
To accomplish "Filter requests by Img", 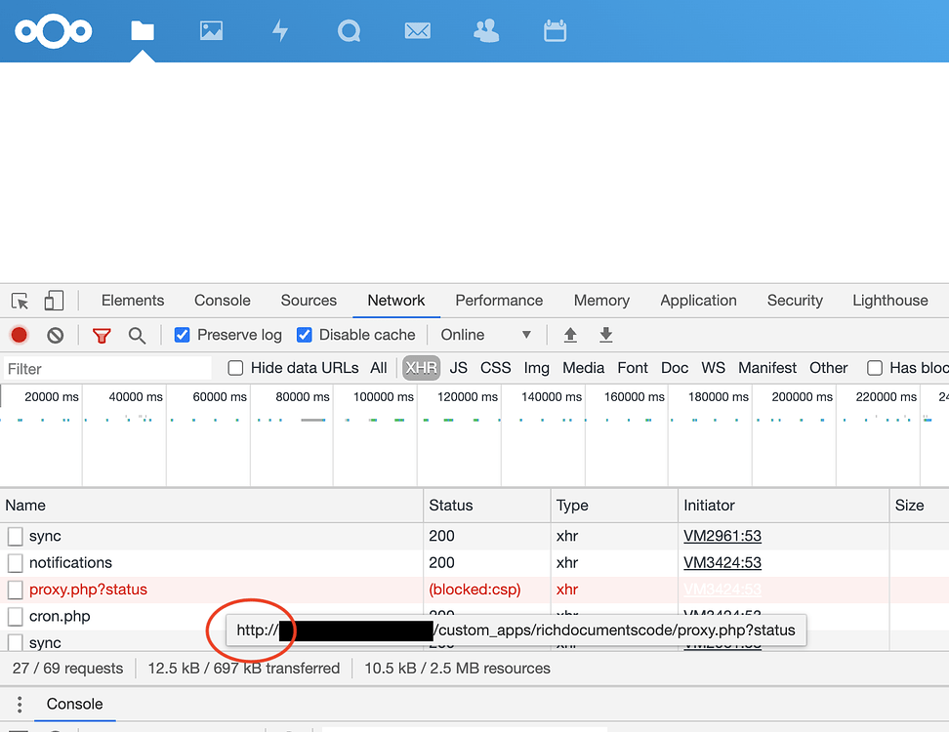I will (x=536, y=368).
